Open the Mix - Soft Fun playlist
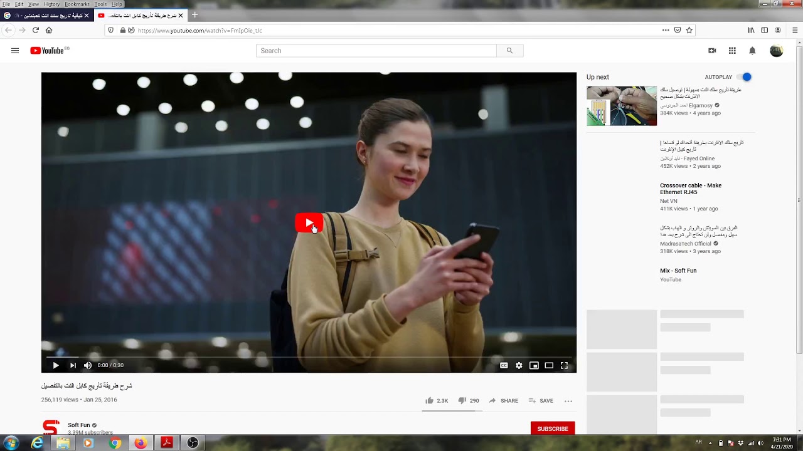Image resolution: width=803 pixels, height=451 pixels. pos(678,271)
